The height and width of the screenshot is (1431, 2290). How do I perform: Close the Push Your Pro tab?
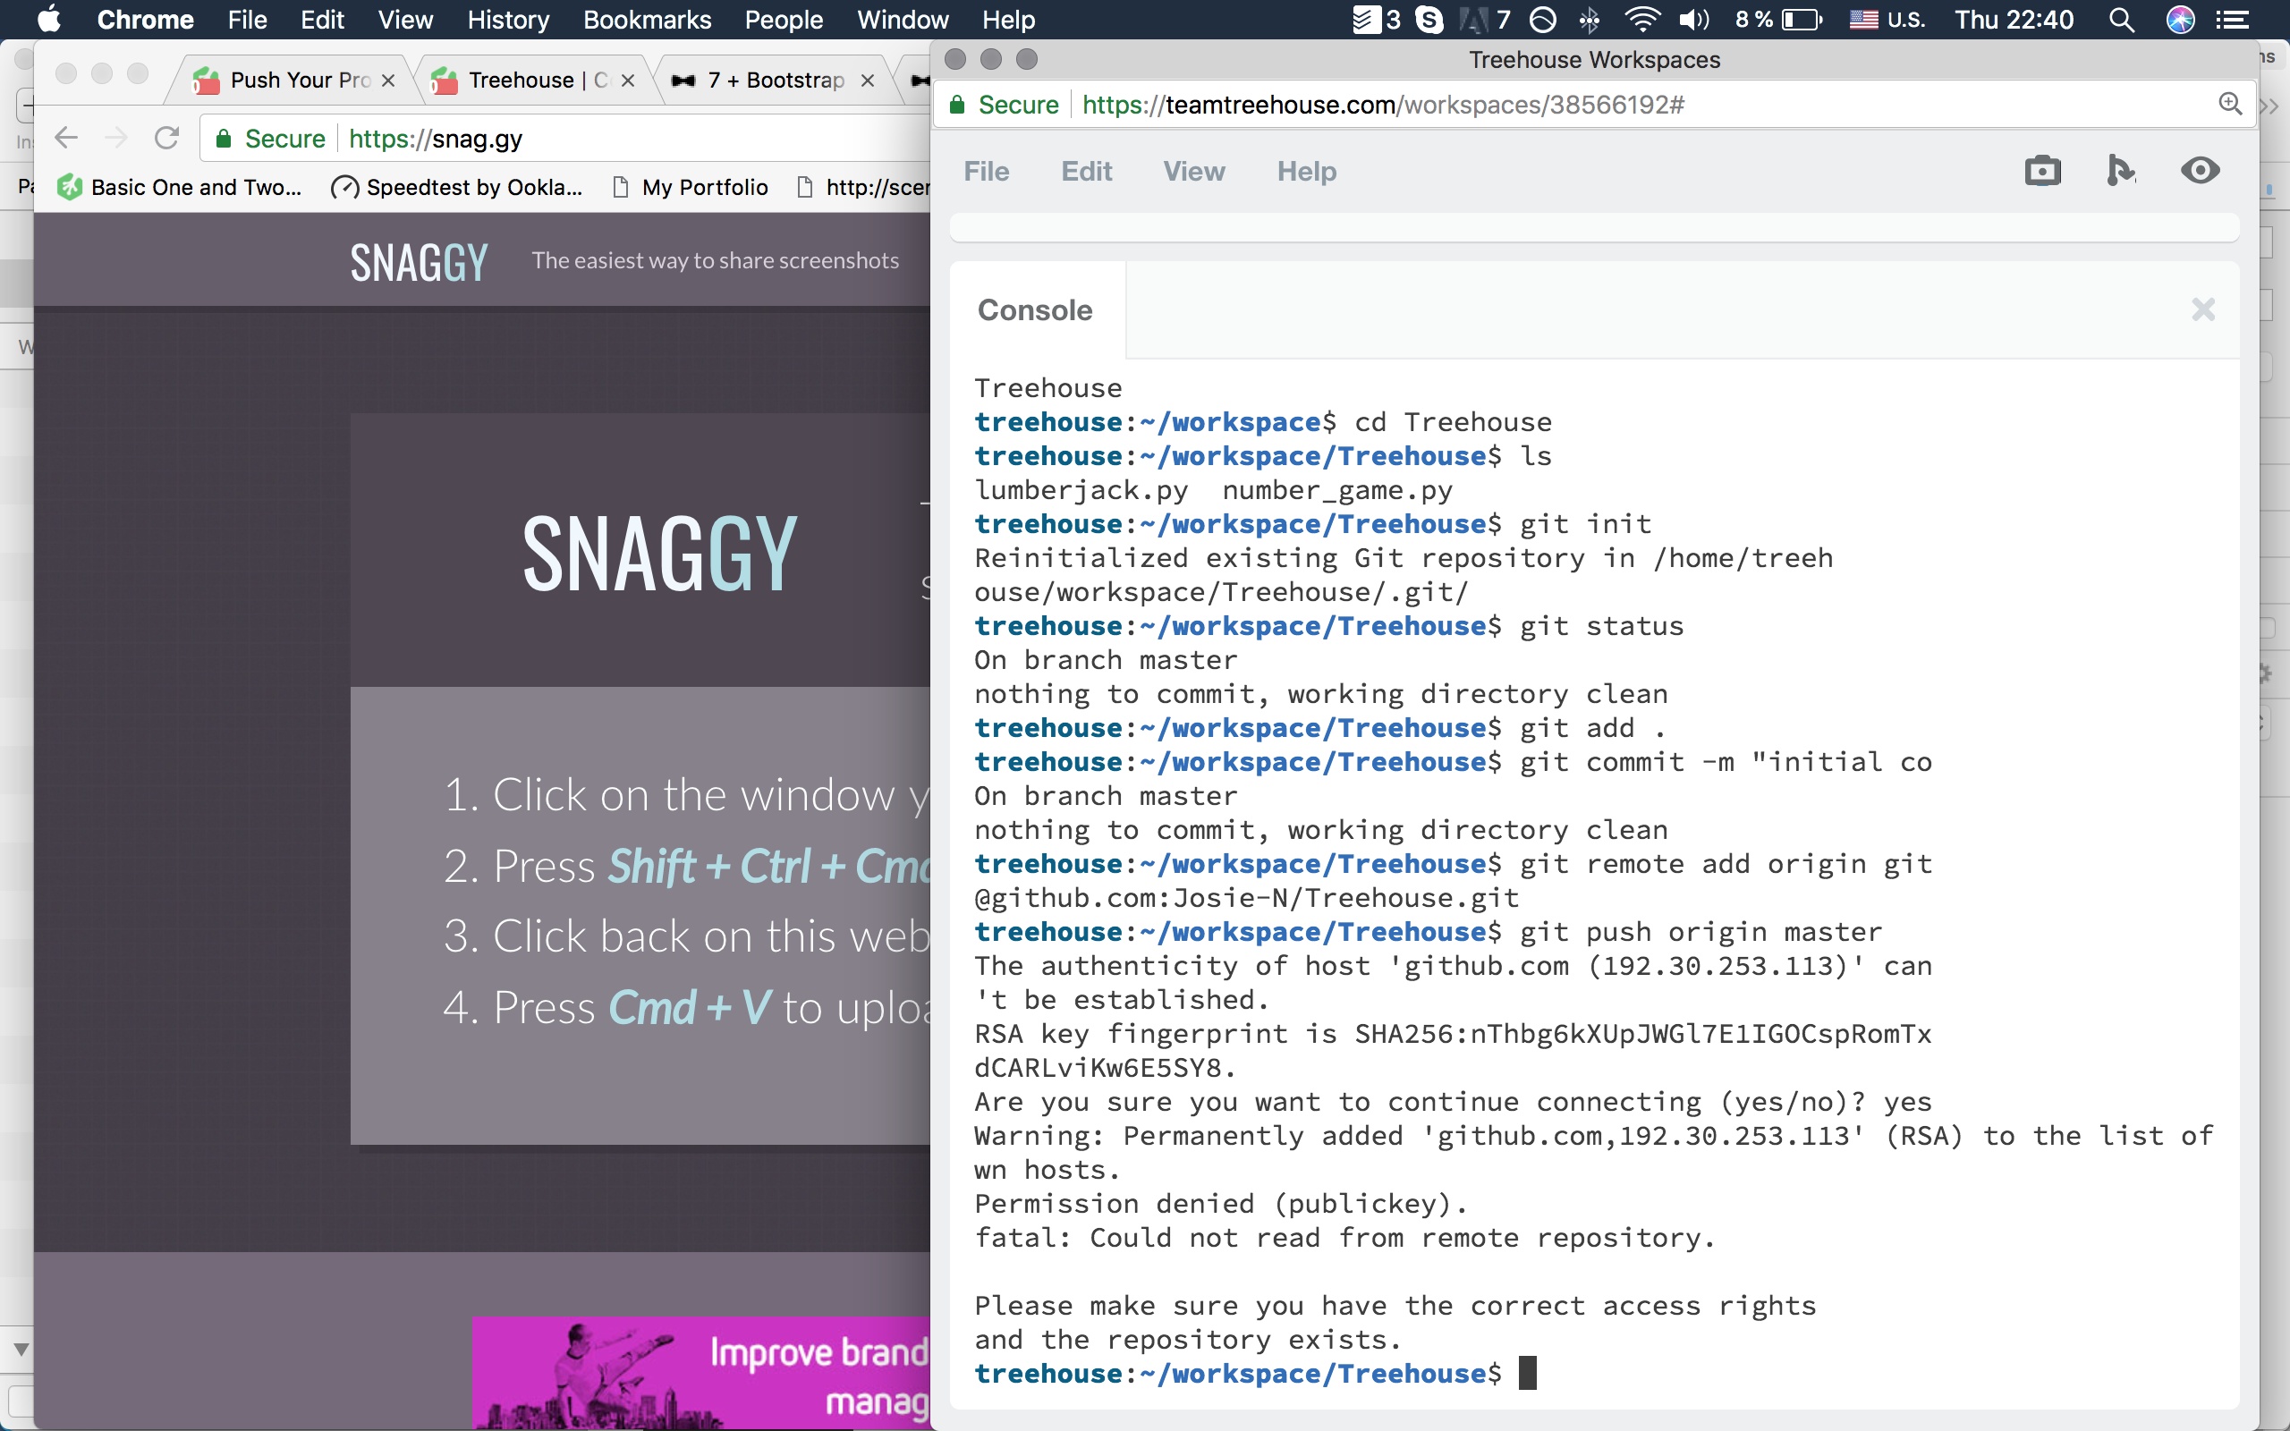(x=388, y=80)
